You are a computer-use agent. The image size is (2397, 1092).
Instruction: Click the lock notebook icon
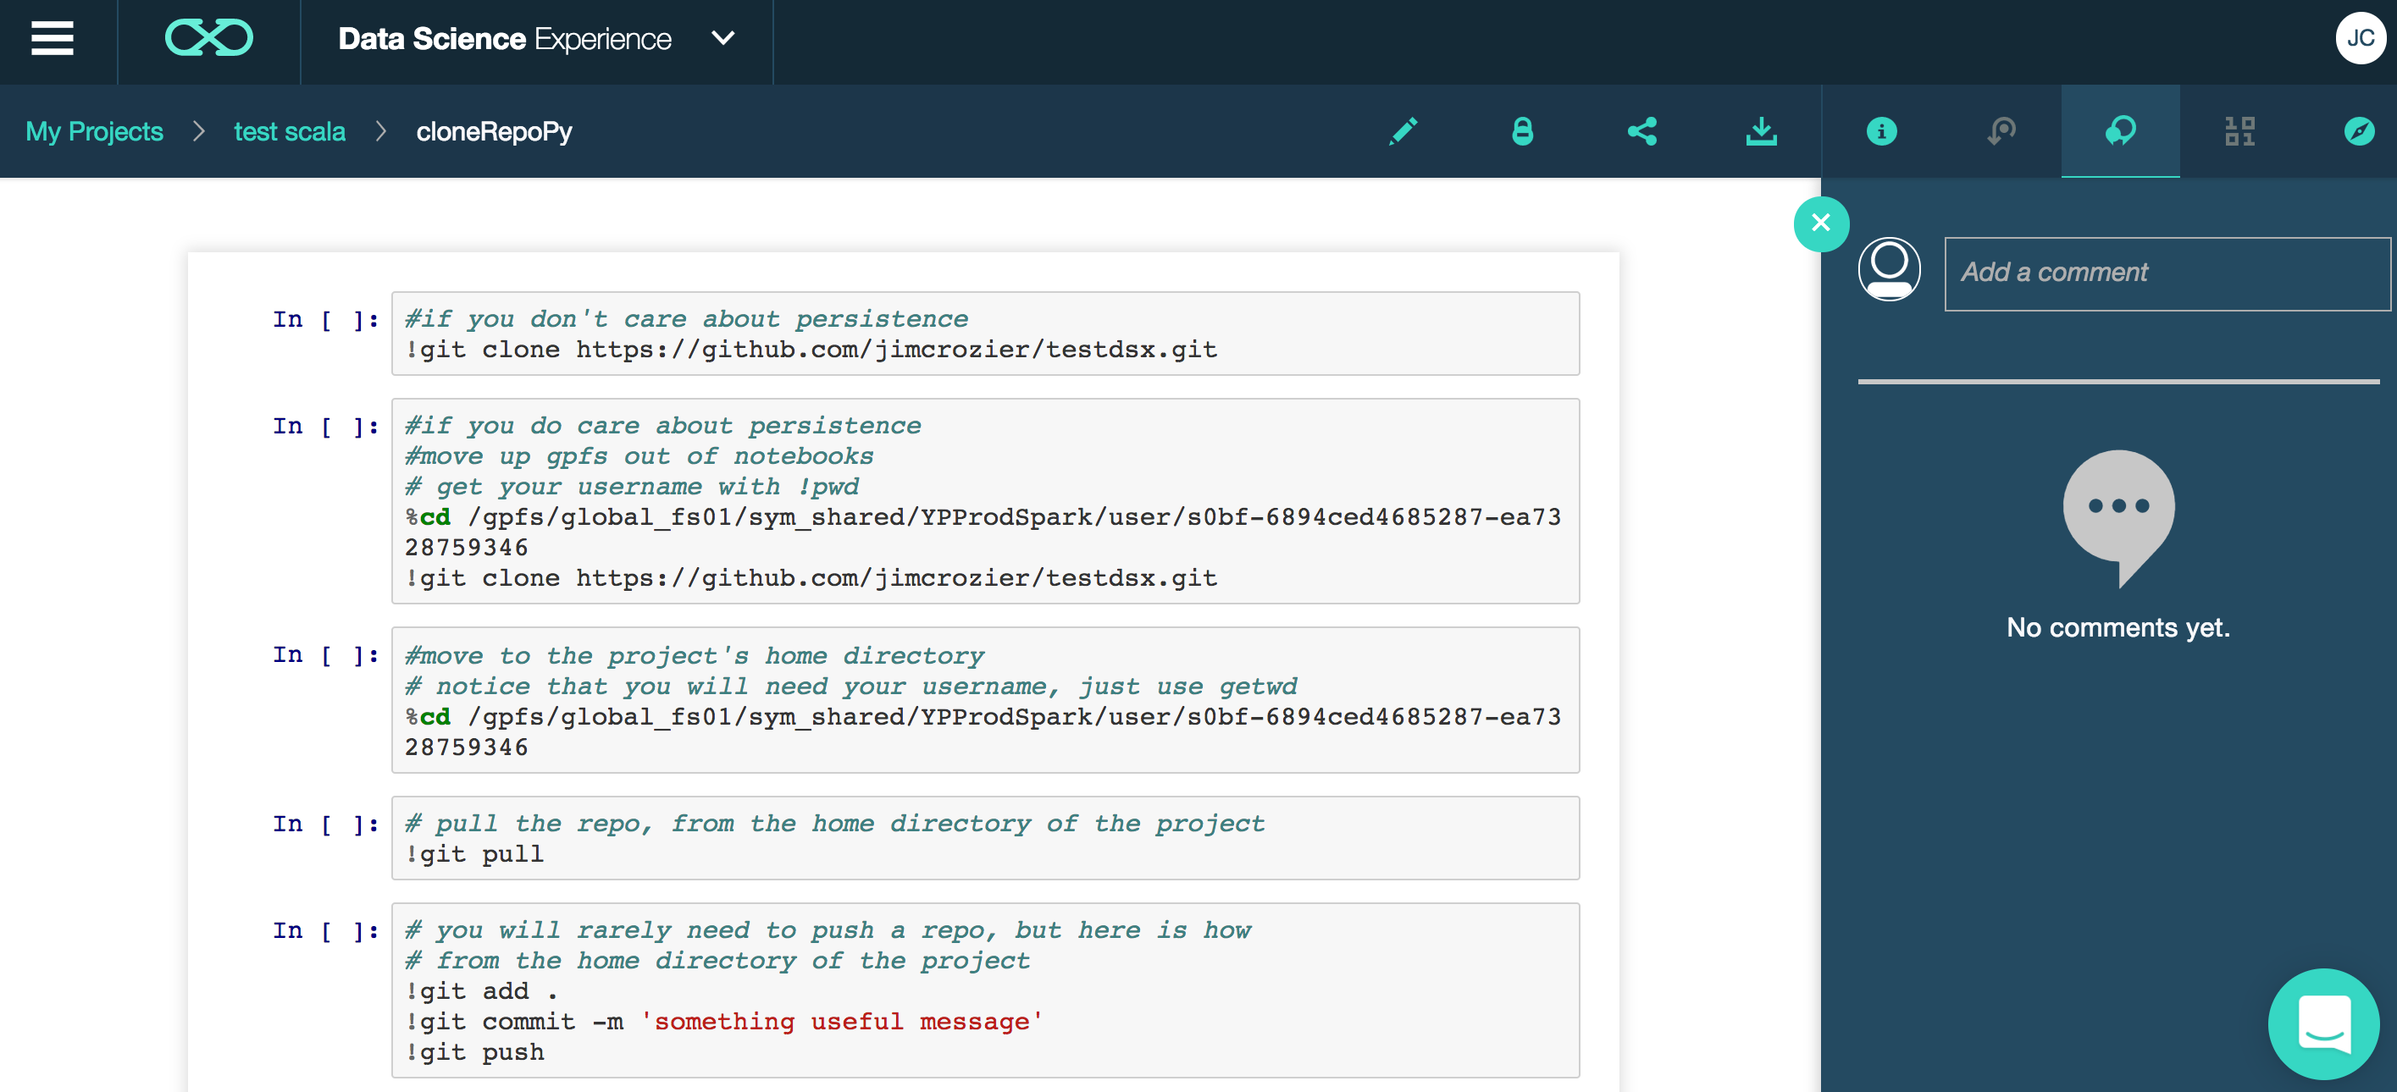[1522, 131]
